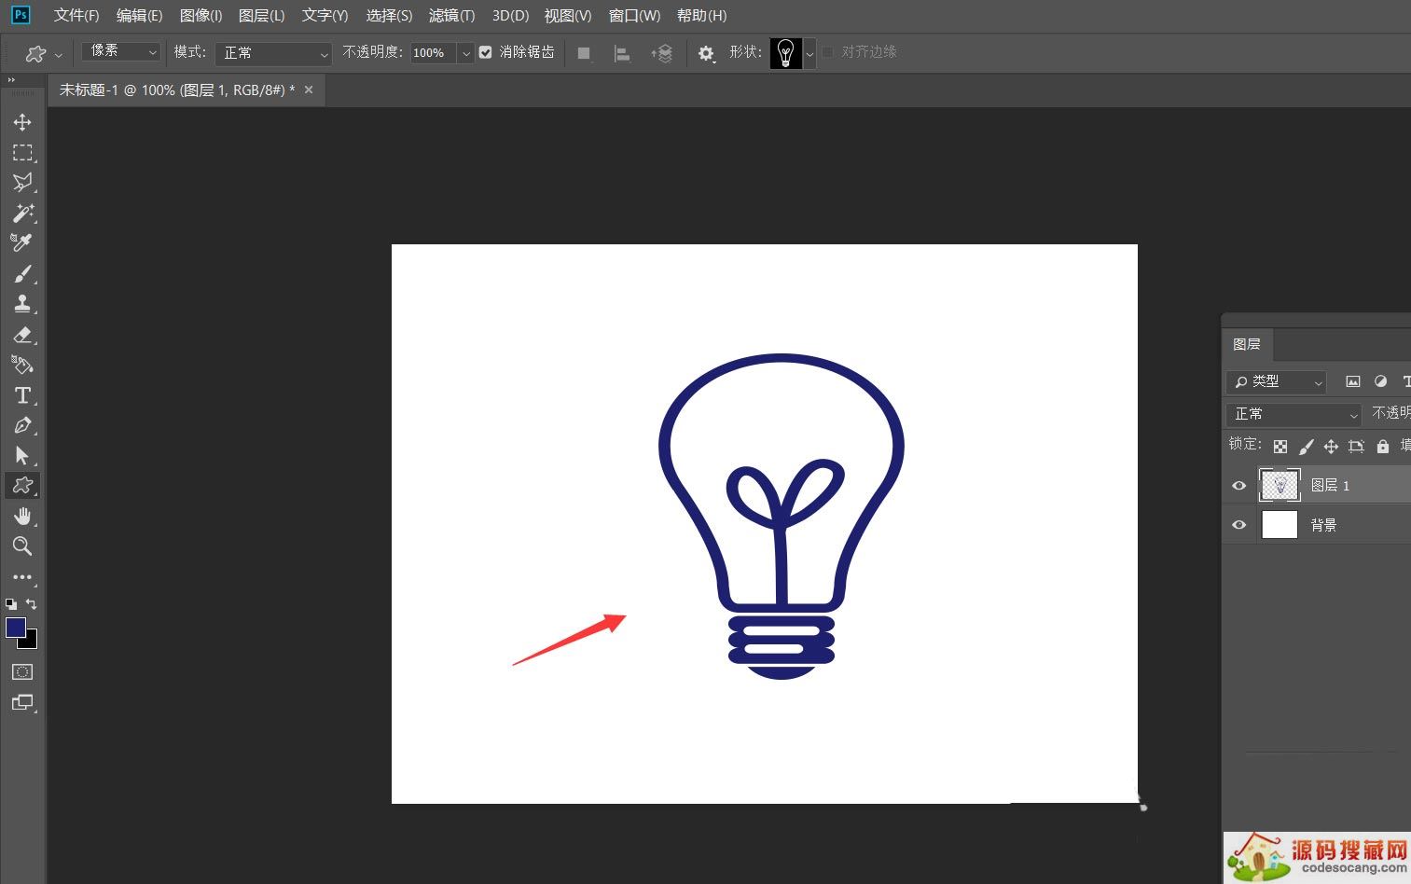Lock image pixels with brush icon
The height and width of the screenshot is (884, 1411).
(x=1307, y=447)
